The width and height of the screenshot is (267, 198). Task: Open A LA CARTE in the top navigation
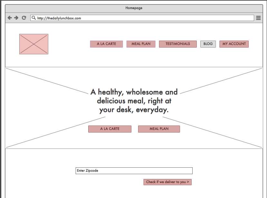pos(106,44)
